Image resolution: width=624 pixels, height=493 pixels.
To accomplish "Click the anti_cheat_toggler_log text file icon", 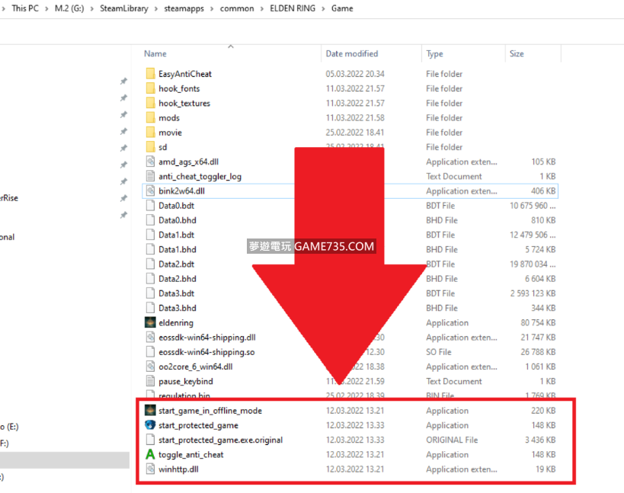I will [150, 177].
